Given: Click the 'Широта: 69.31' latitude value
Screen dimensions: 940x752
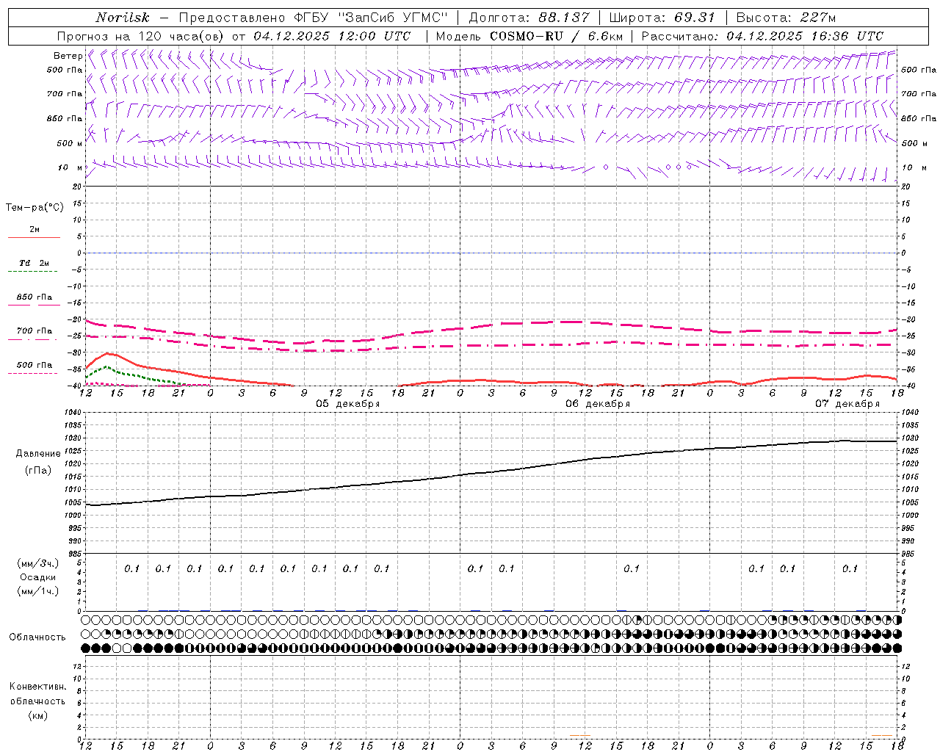Looking at the screenshot, I should [x=662, y=18].
